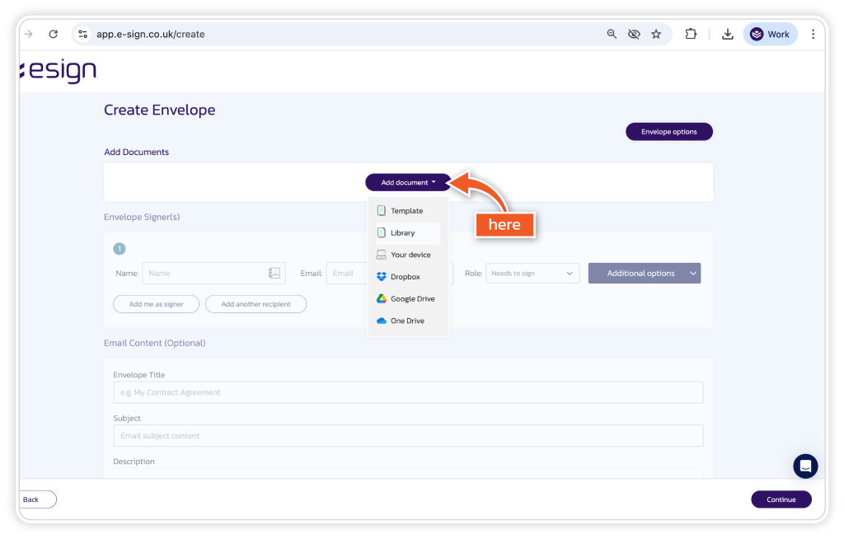Choose Template from the document menu

pyautogui.click(x=406, y=211)
